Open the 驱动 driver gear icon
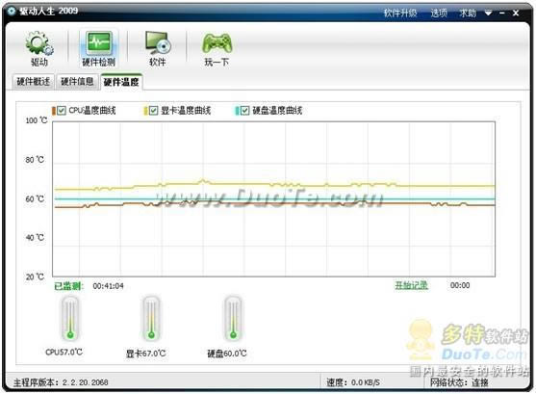This screenshot has height=394, width=536. point(38,43)
